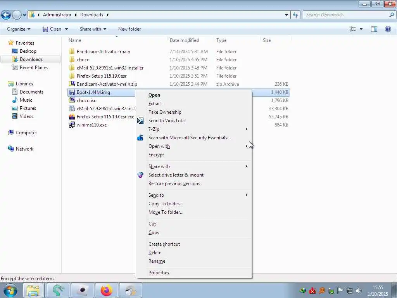Click the Send to VirusTotal icon entry

click(x=140, y=121)
